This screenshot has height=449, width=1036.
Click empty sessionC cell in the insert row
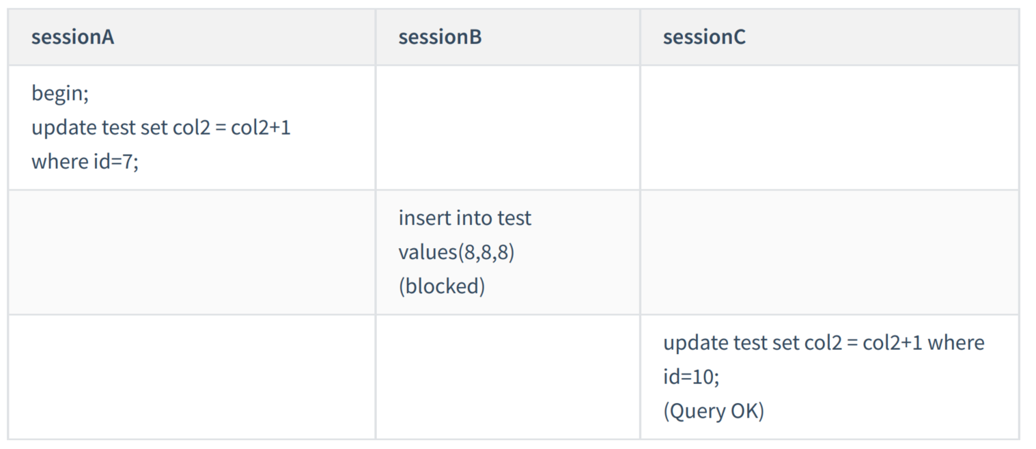[828, 252]
